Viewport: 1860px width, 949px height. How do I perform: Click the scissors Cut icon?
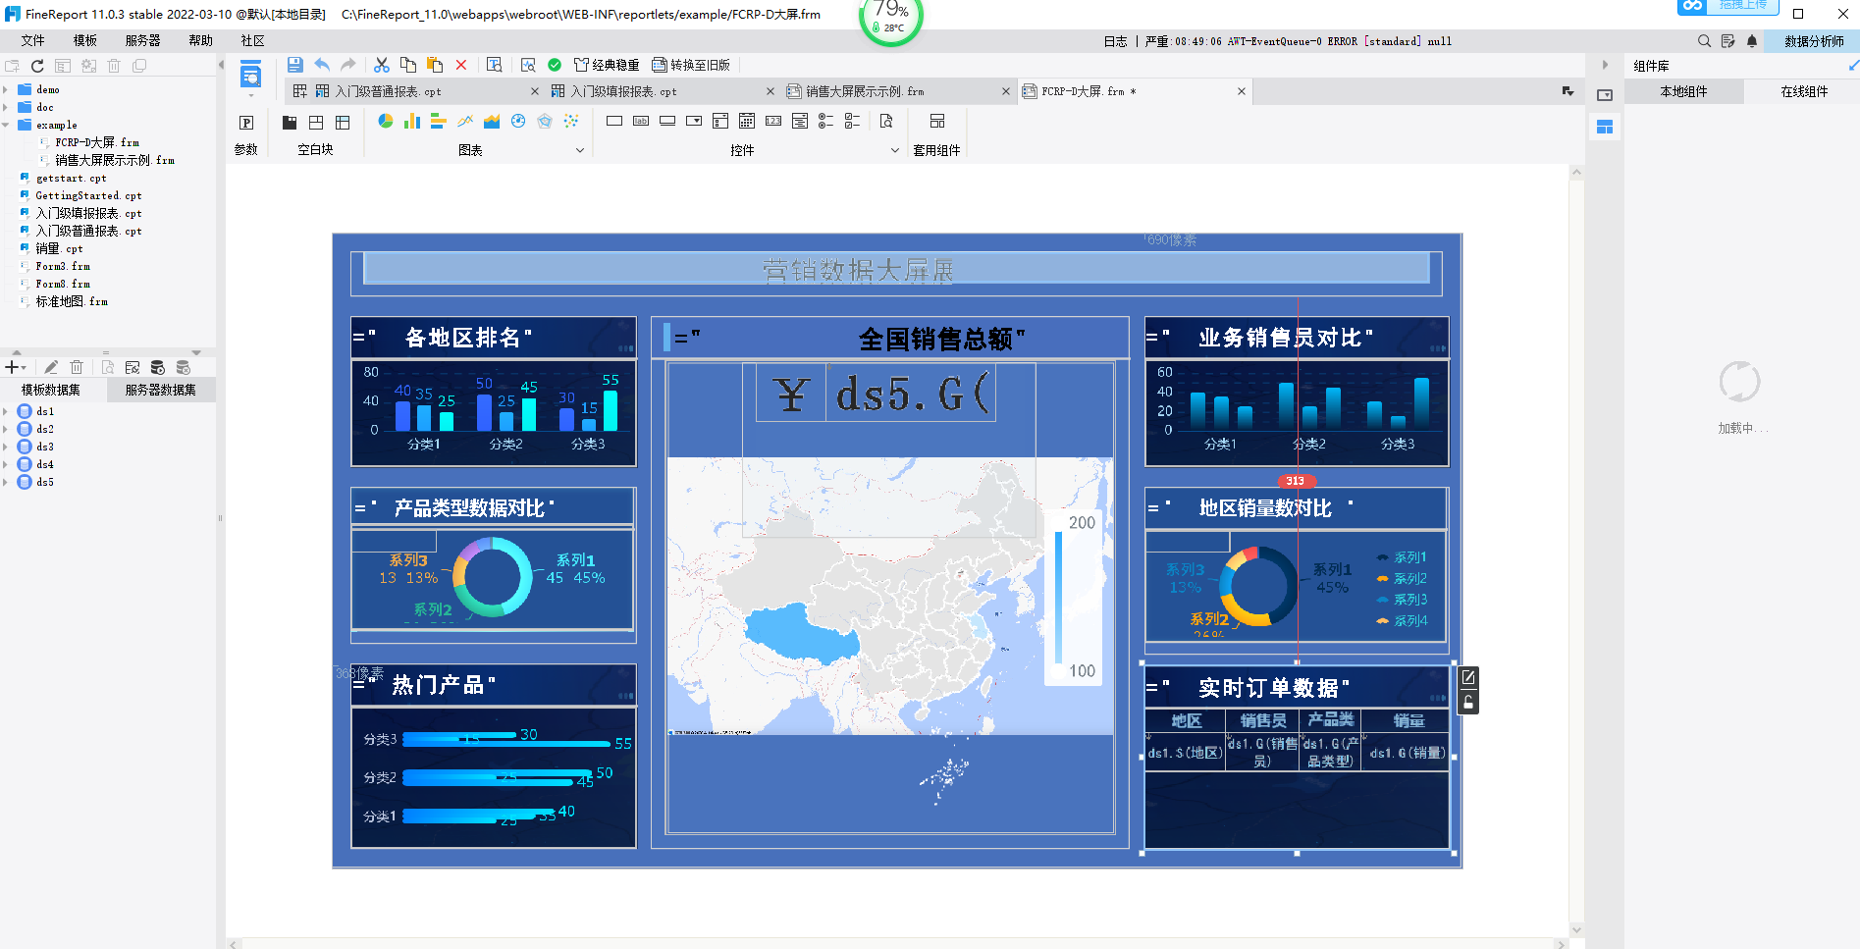[x=382, y=65]
